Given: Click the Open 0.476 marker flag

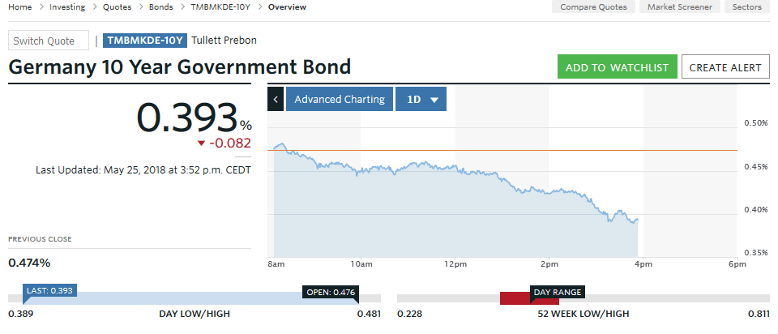Looking at the screenshot, I should click(330, 293).
